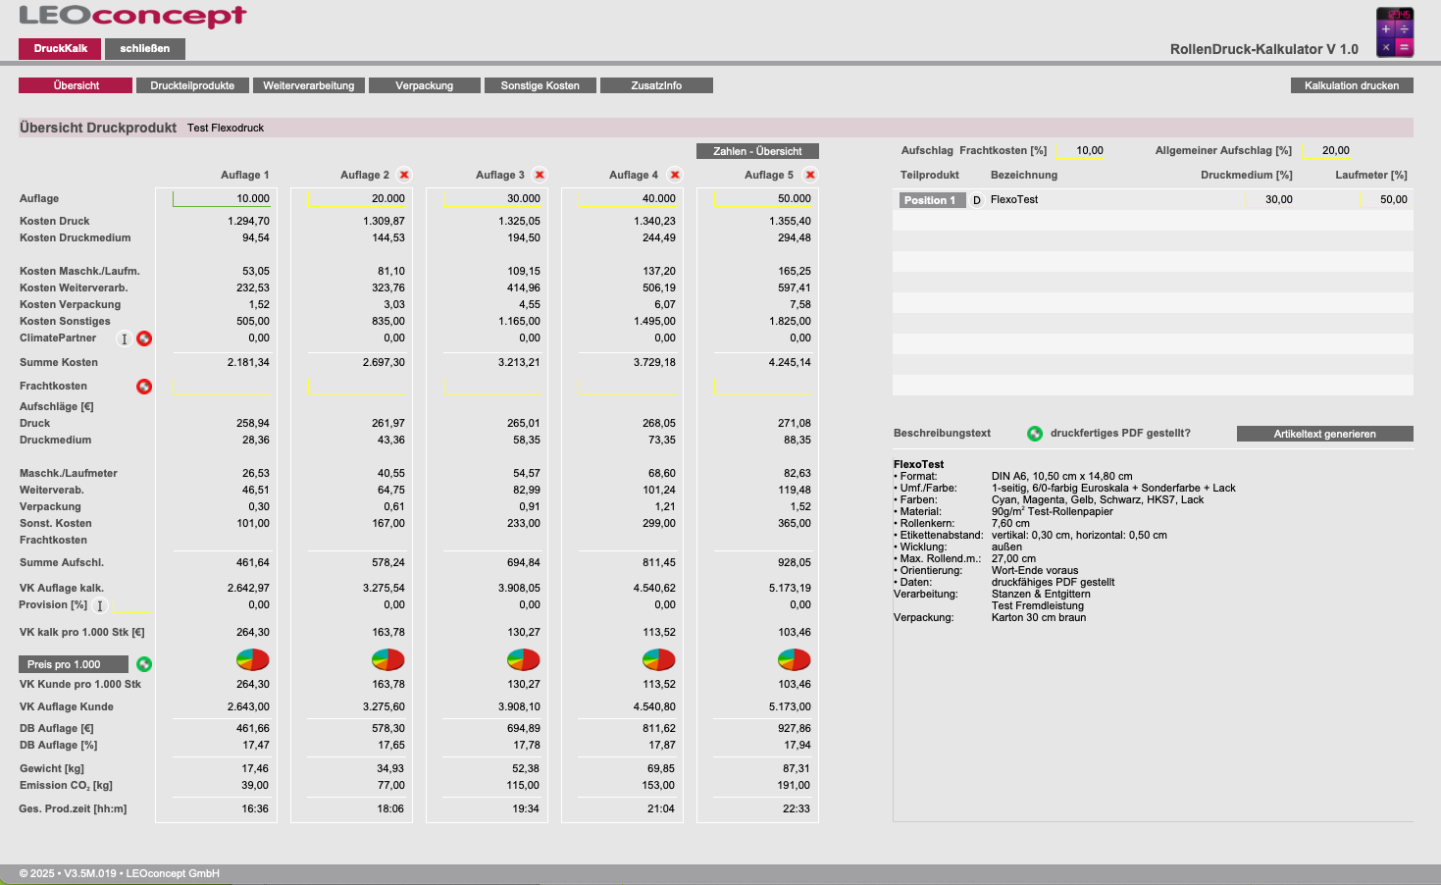Open the calculator icon
This screenshot has width=1441, height=885.
coord(1395,31)
